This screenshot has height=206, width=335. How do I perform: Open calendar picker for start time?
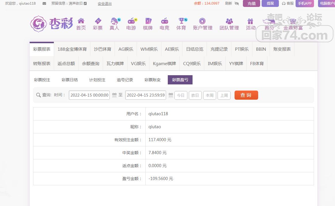click(114, 95)
